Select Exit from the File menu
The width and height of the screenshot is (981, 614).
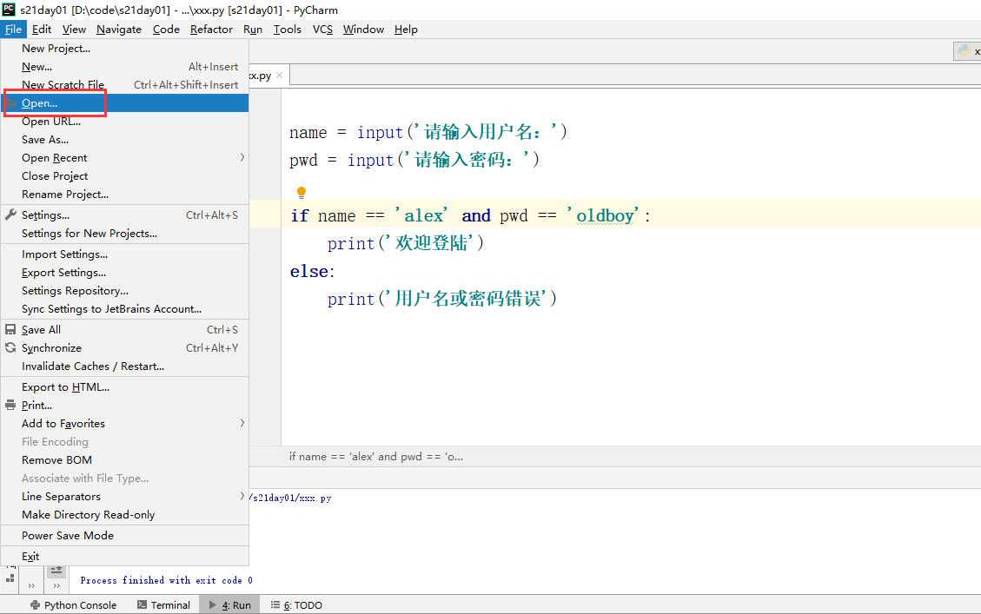[x=124, y=556]
